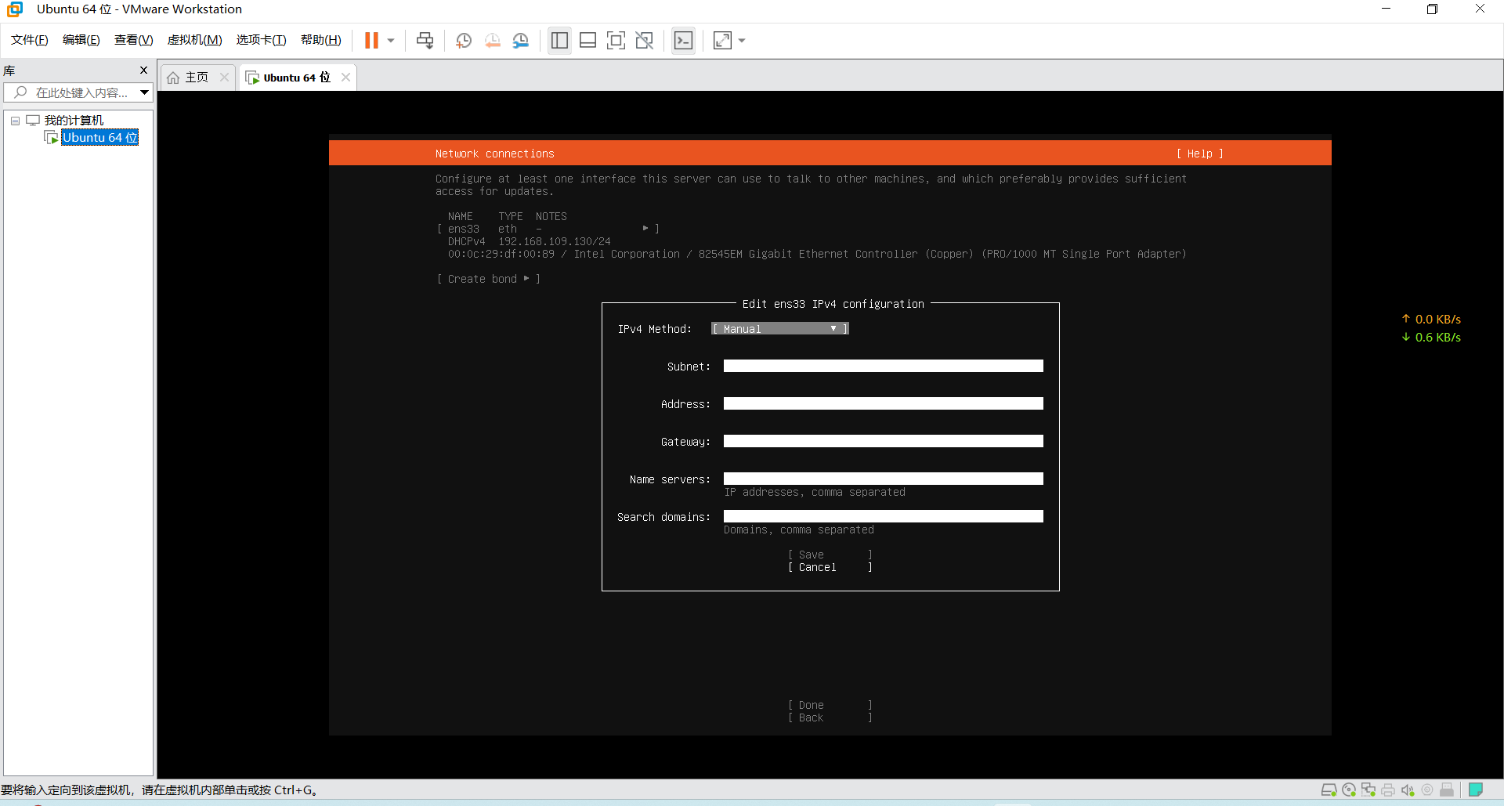Open the 帮助(H) menu
Image resolution: width=1504 pixels, height=806 pixels.
[321, 40]
